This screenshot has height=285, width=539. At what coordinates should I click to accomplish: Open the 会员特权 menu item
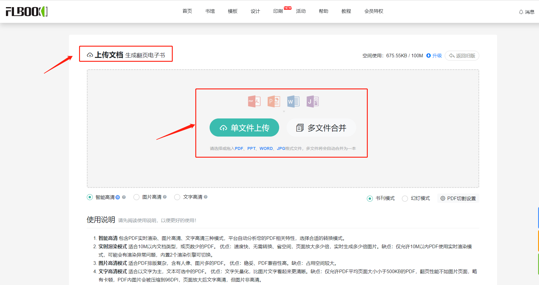374,11
